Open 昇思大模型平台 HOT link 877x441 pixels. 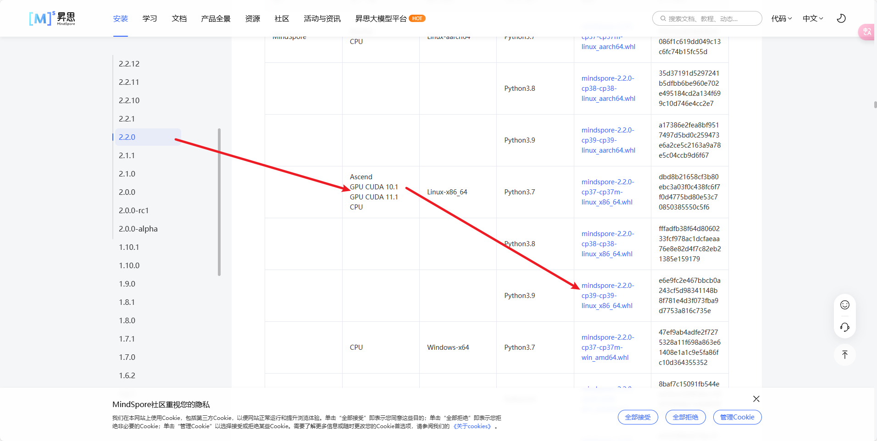click(x=390, y=19)
